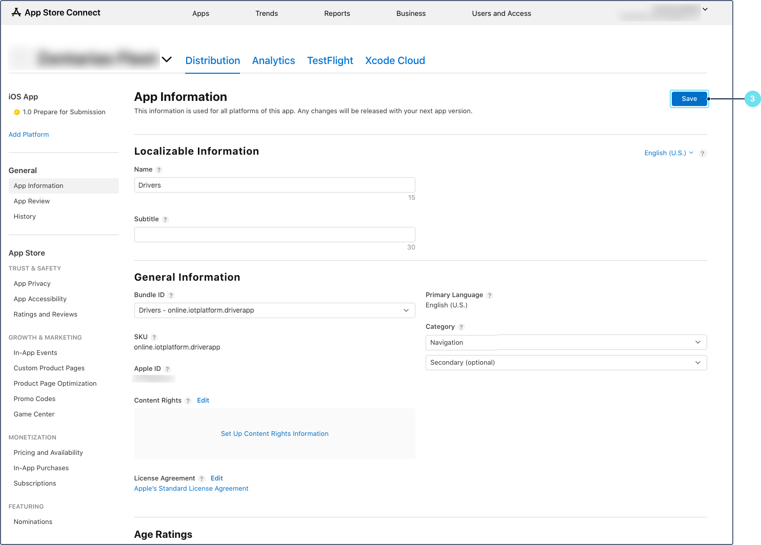Open help for Content Rights
Viewport: 761px width, 545px height.
188,401
